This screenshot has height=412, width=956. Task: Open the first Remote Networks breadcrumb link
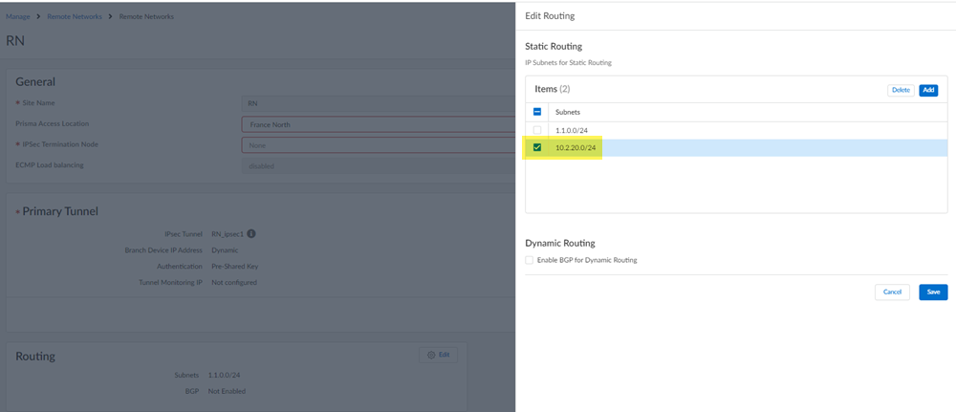tap(74, 16)
